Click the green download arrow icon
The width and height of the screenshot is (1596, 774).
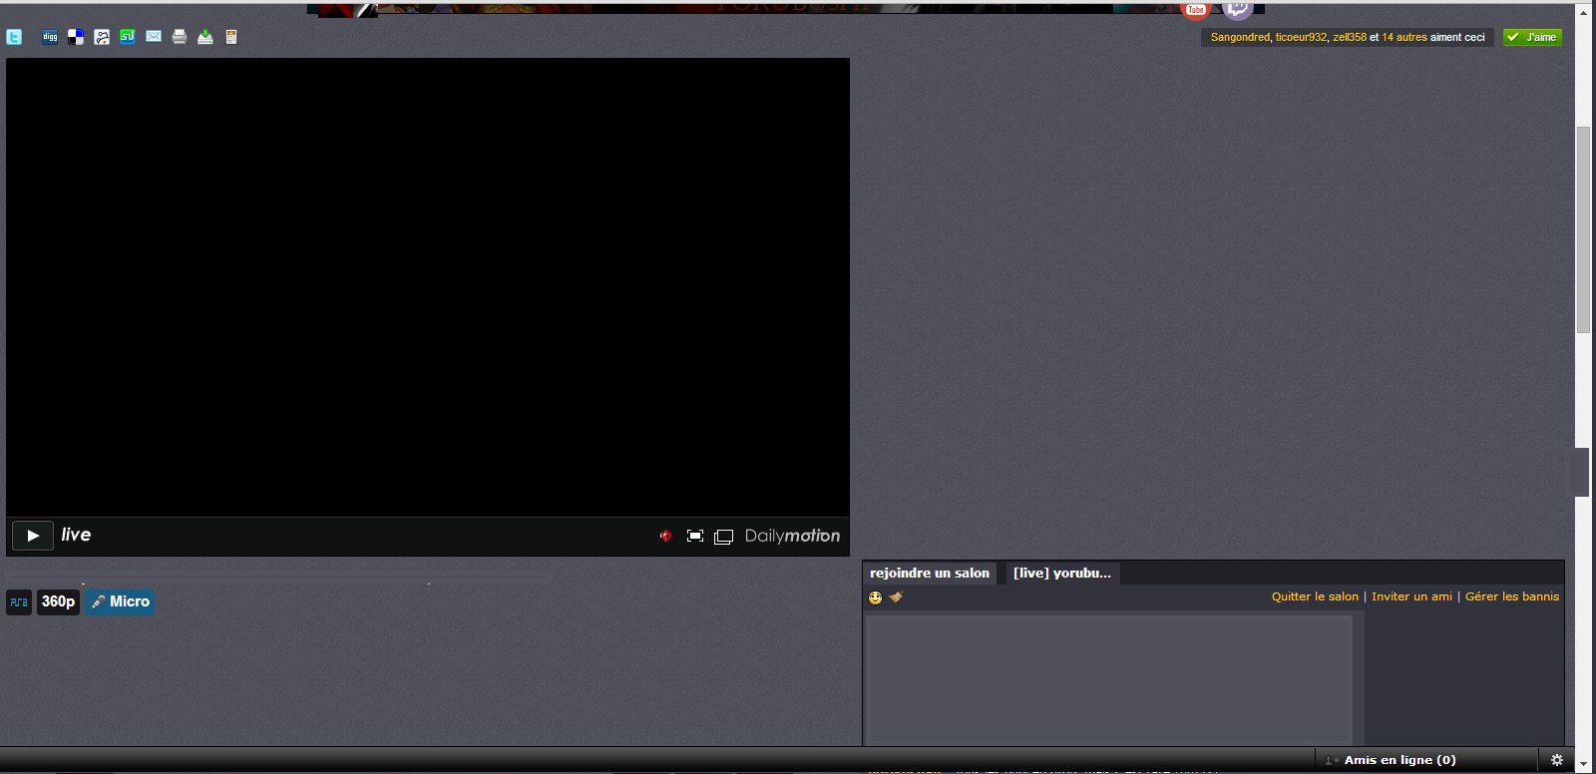click(x=205, y=37)
